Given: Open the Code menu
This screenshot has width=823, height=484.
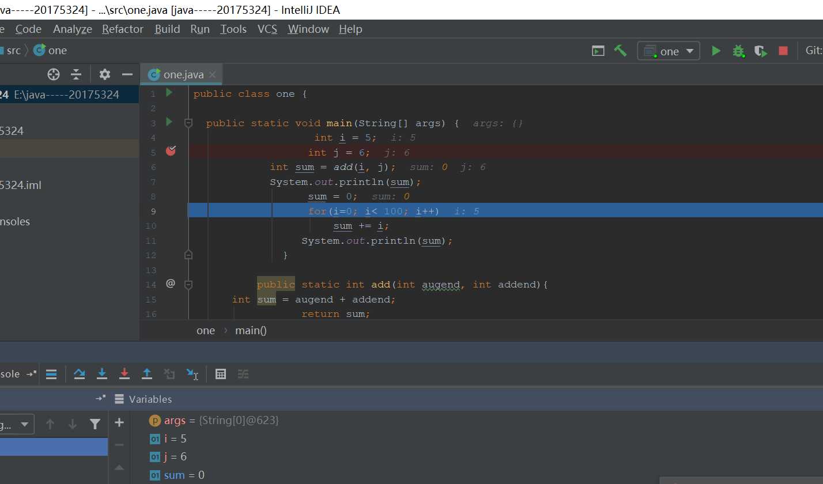Looking at the screenshot, I should tap(28, 29).
